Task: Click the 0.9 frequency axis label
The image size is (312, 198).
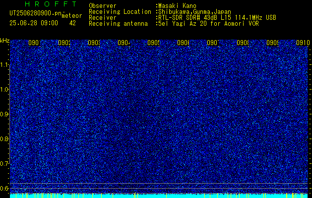Action: pyautogui.click(x=4, y=114)
